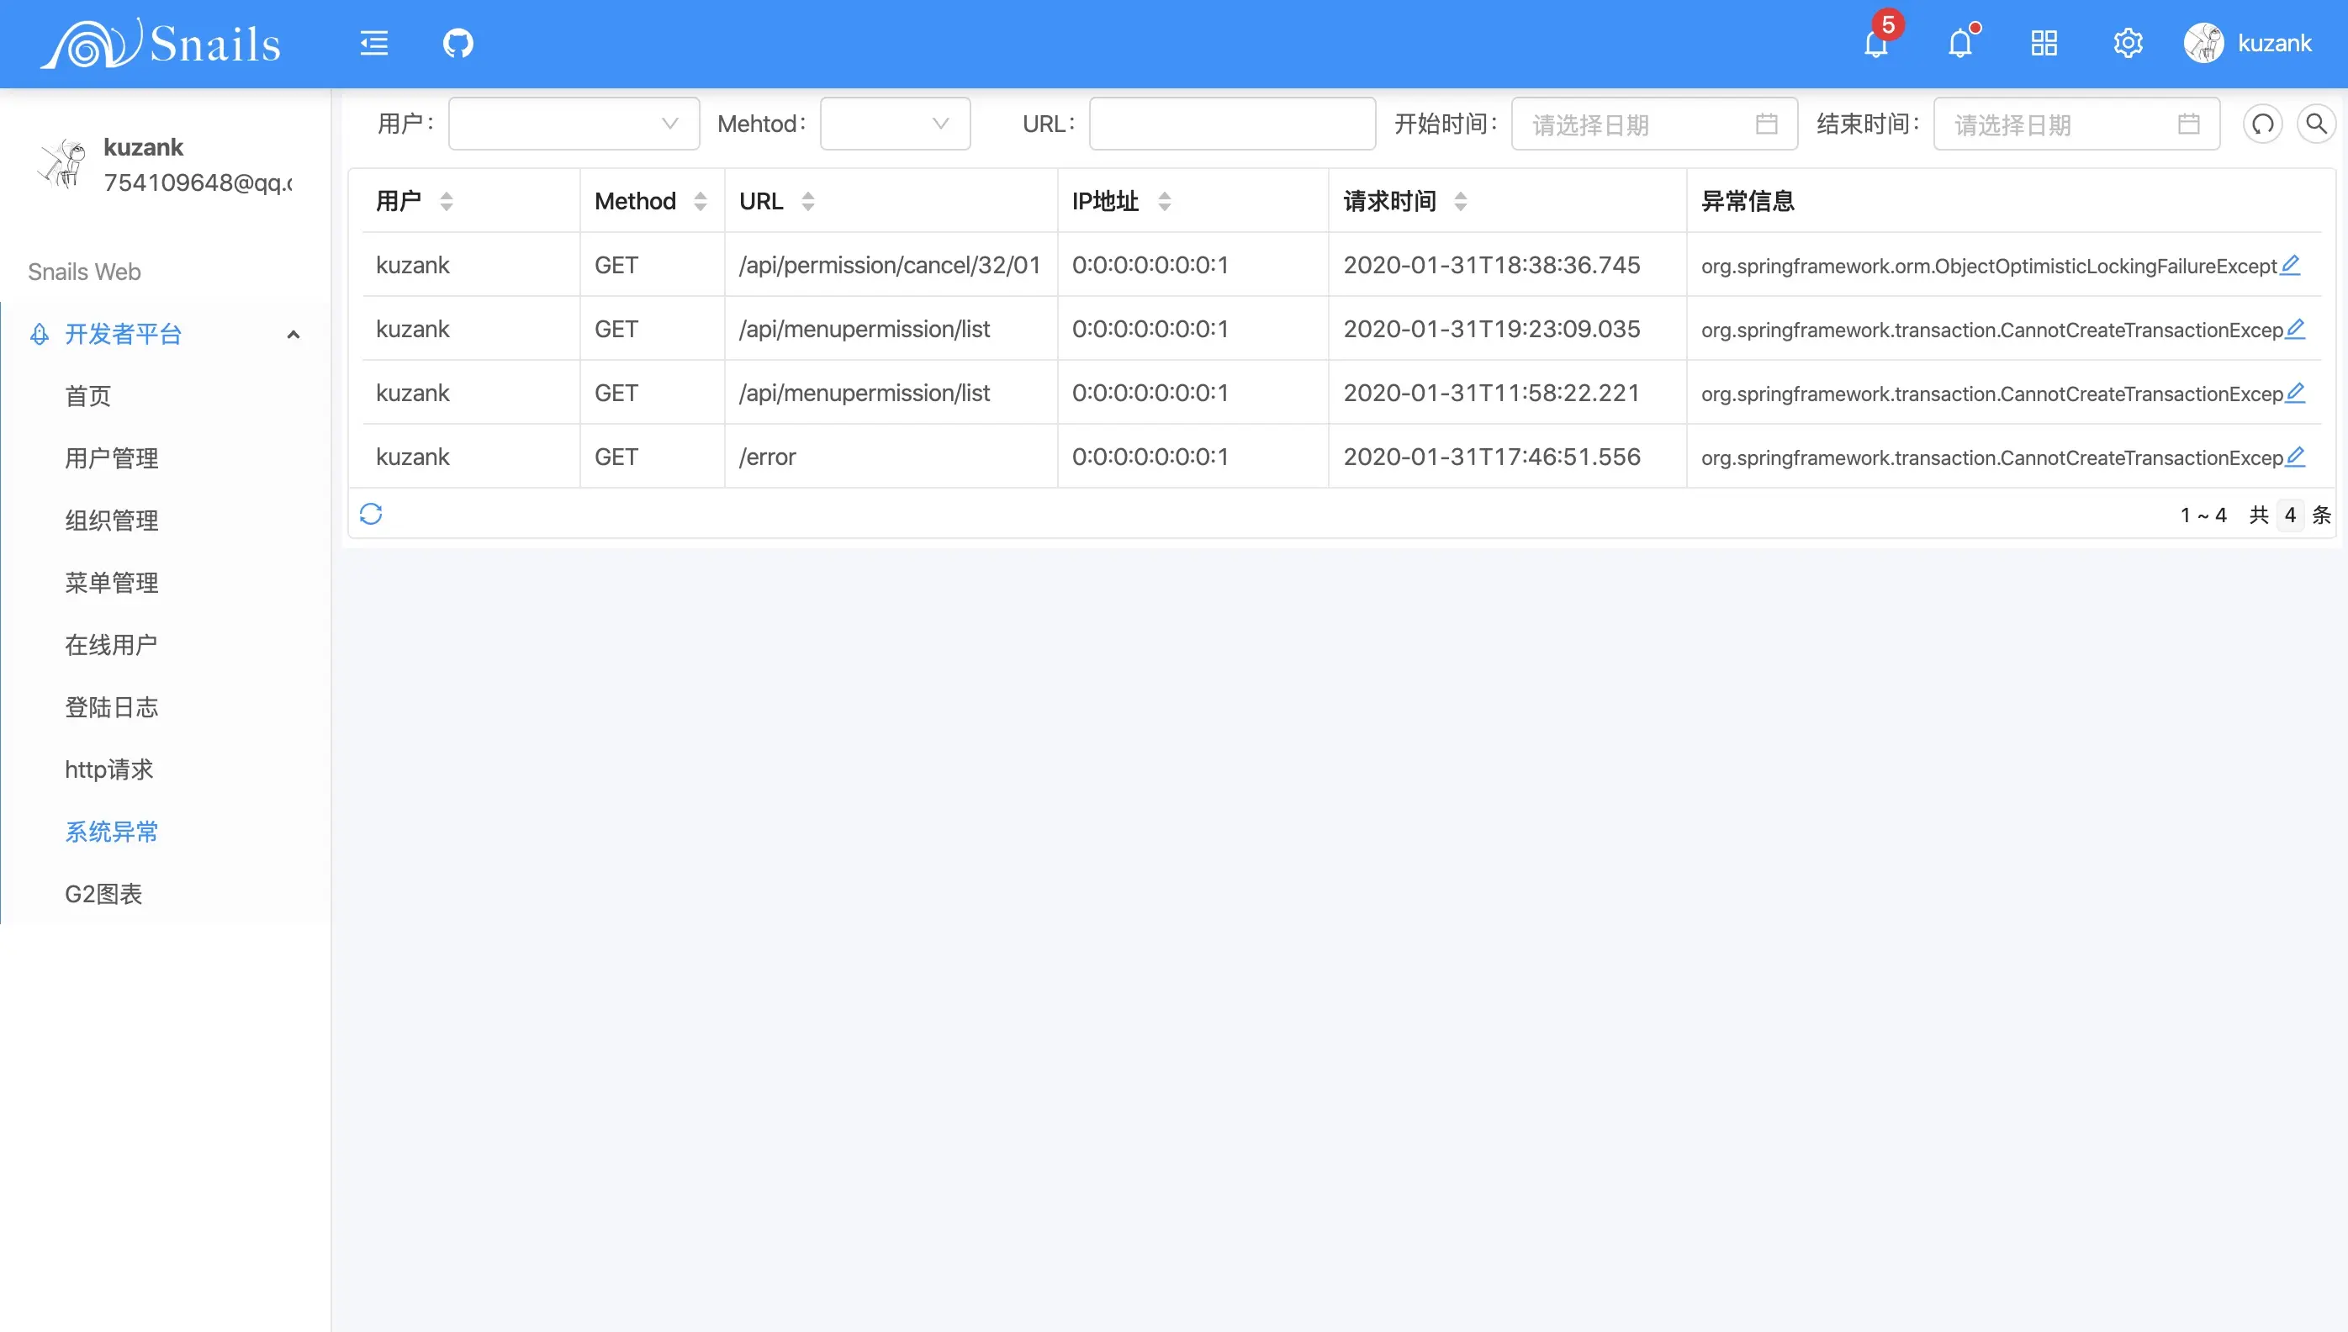Open the GitHub link icon

[457, 43]
